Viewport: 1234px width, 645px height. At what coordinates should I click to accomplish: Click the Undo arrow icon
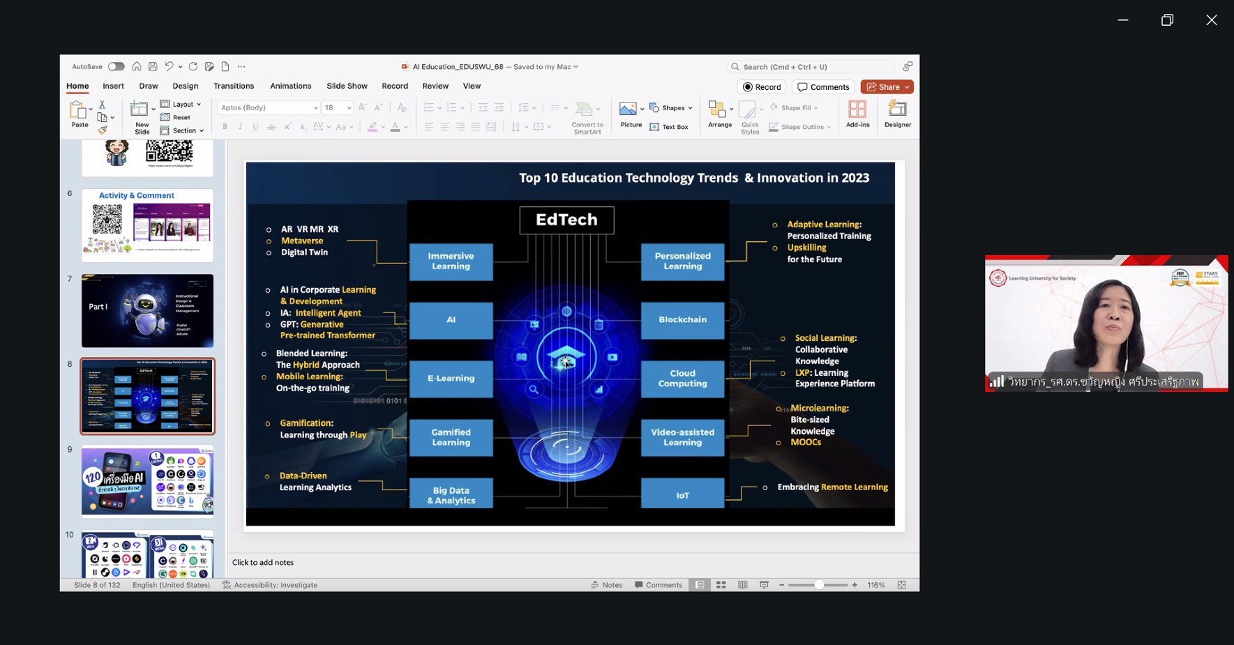point(169,67)
